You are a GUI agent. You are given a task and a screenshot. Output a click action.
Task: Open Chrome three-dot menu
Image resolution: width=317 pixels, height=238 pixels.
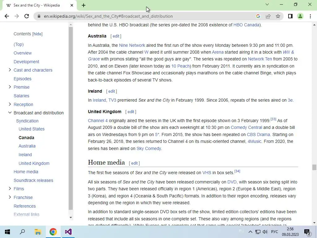coord(310,16)
